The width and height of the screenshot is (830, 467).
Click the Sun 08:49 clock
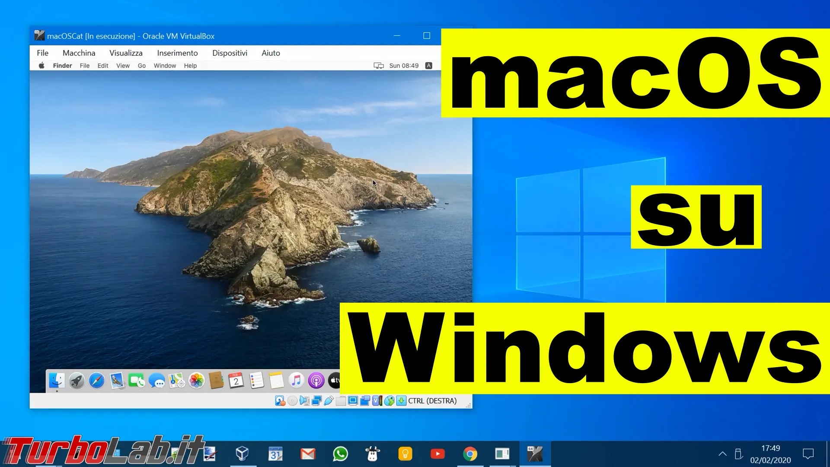[x=404, y=66]
